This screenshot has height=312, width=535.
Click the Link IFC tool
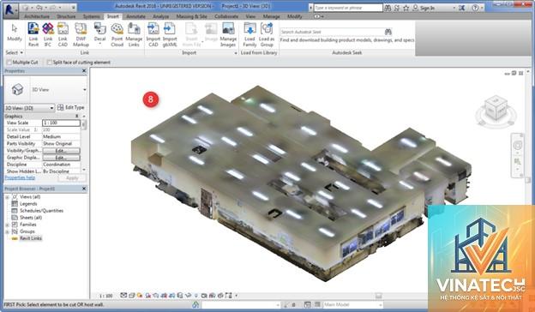[x=48, y=35]
